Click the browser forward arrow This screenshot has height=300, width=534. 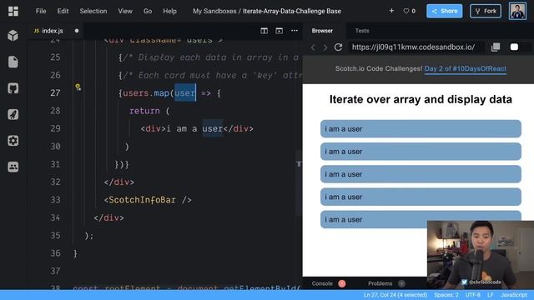pyautogui.click(x=325, y=47)
